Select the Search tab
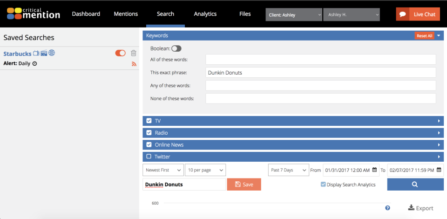 pos(165,14)
